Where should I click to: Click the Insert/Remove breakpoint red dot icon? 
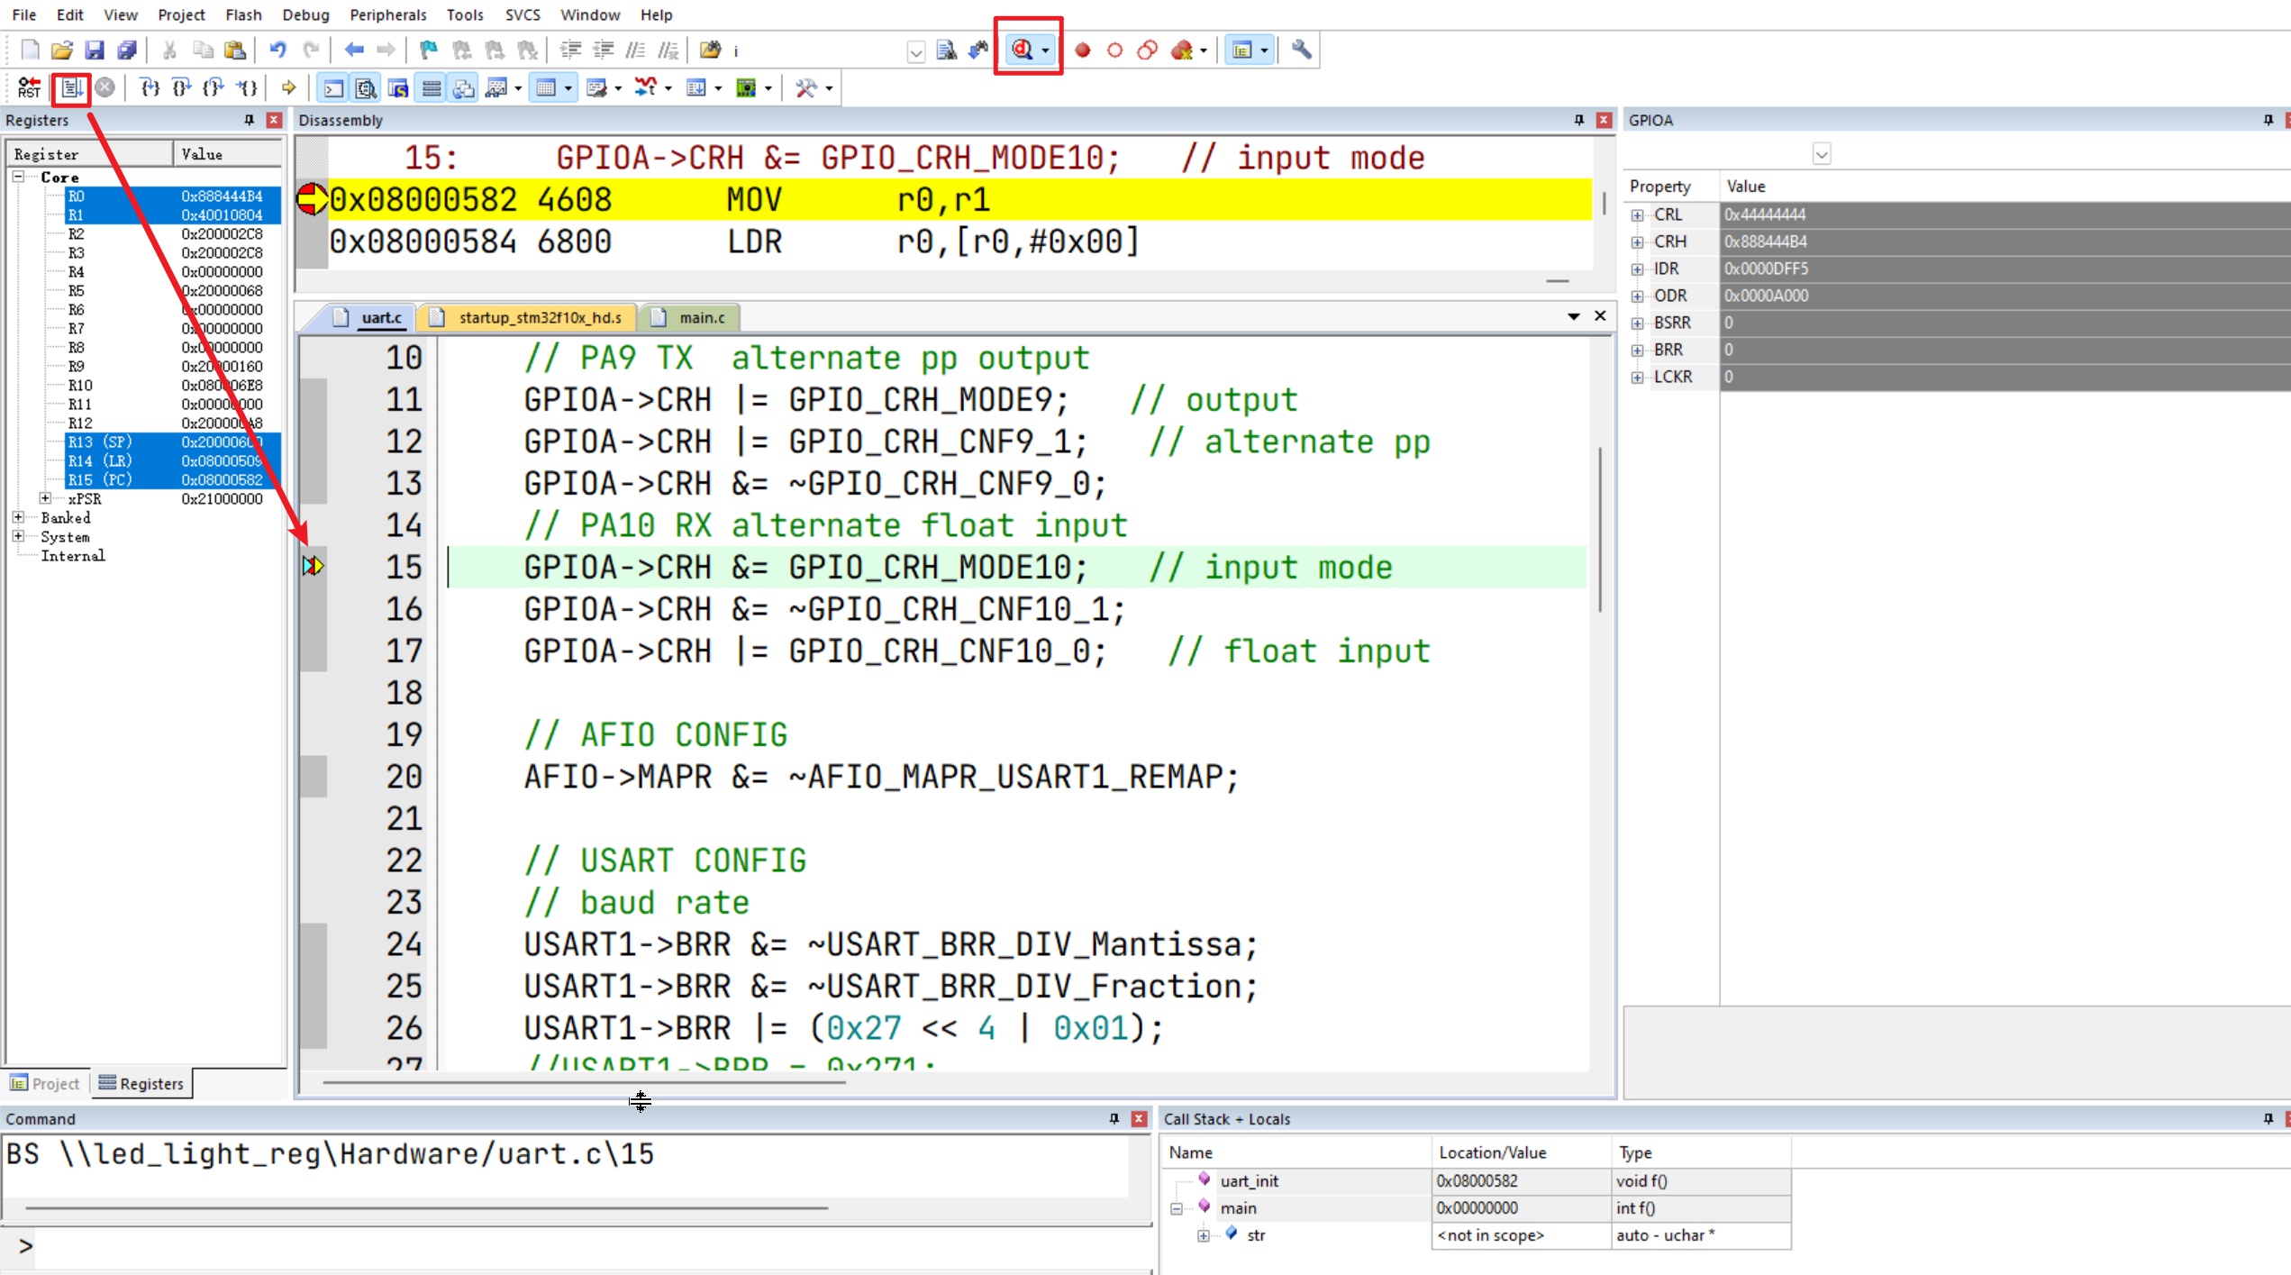1083,50
